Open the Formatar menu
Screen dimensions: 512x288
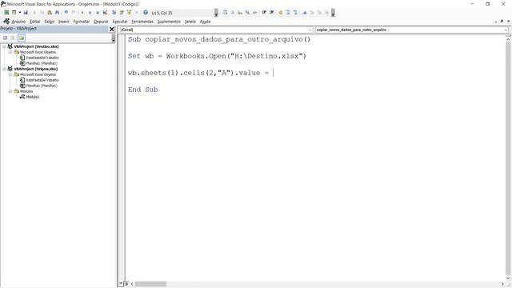[82, 22]
